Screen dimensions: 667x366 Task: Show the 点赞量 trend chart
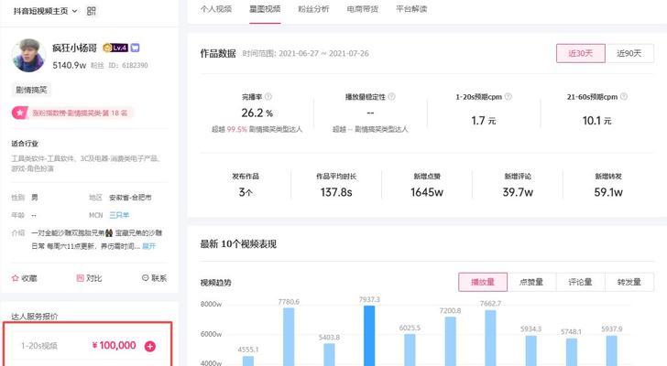(531, 282)
